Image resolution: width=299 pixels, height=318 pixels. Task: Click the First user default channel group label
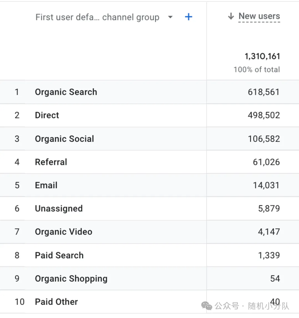click(97, 17)
